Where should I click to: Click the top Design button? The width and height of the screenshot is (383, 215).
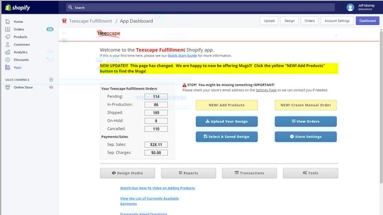[290, 21]
